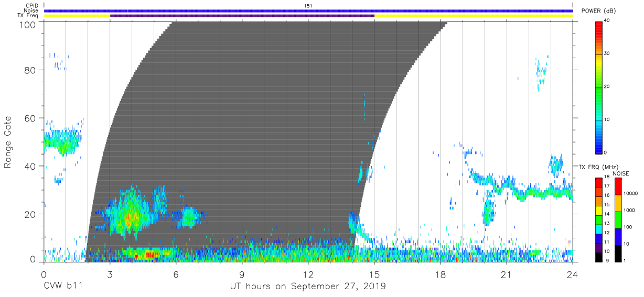
Task: Click the Noise row label
Action: 31,10
